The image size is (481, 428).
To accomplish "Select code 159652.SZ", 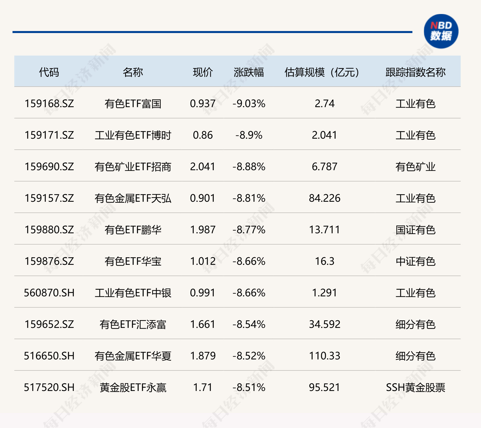I will [49, 324].
